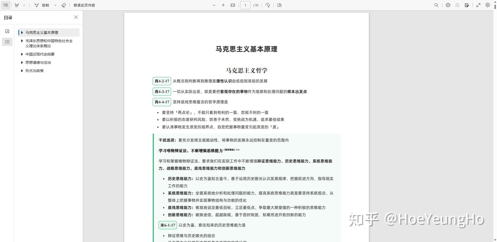Expand the 马克思主义基本原理 outline arrow

point(22,33)
